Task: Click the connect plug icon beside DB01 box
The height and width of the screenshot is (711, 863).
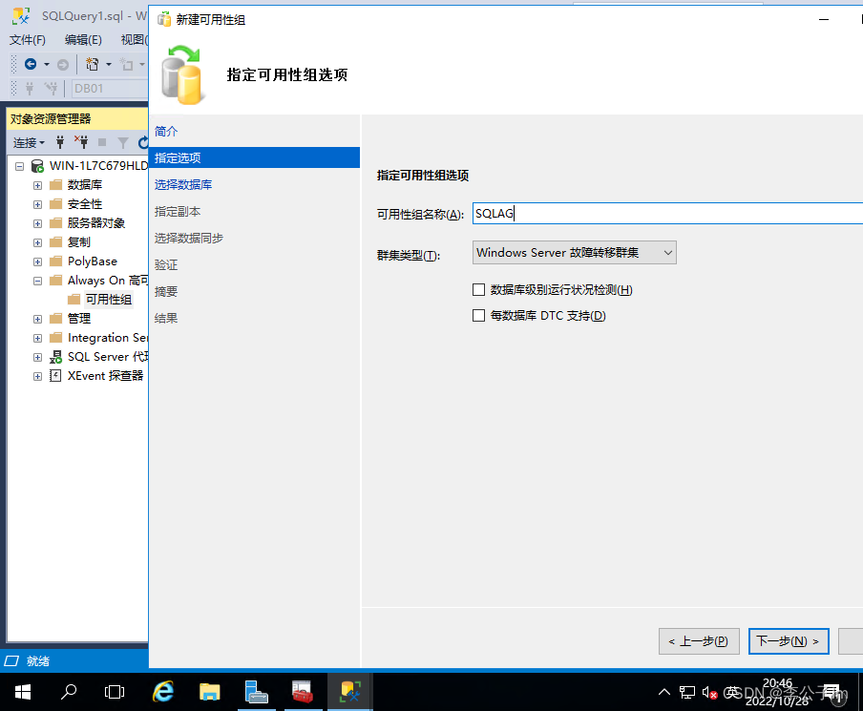Action: [30, 88]
